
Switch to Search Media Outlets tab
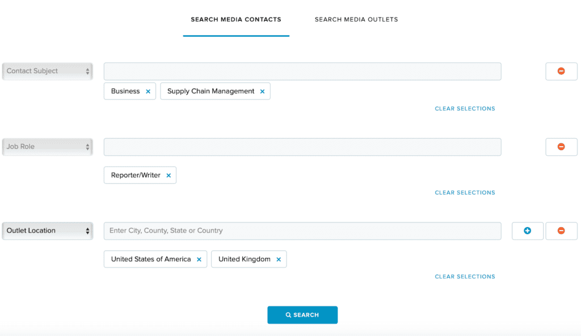tap(356, 20)
